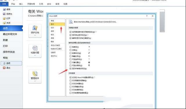Switch to the 视图 (View) ribbon tab
This screenshot has width=186, height=109.
pos(65,4)
